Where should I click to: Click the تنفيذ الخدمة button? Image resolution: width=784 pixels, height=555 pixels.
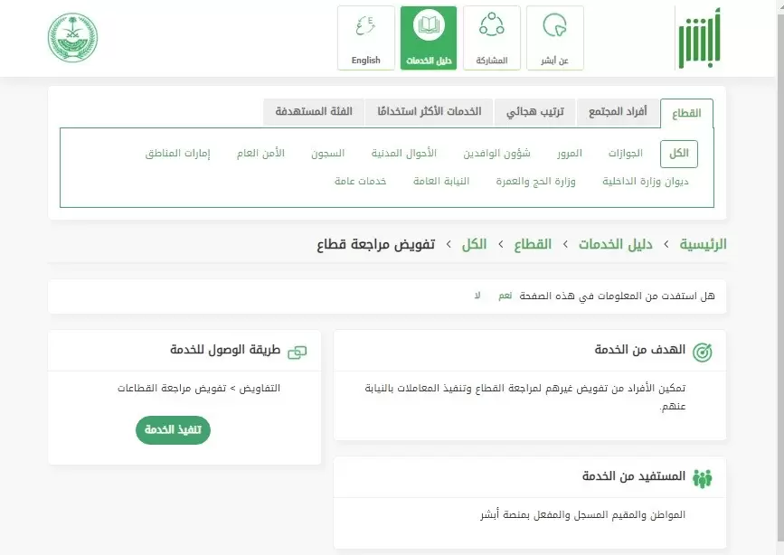coord(173,430)
